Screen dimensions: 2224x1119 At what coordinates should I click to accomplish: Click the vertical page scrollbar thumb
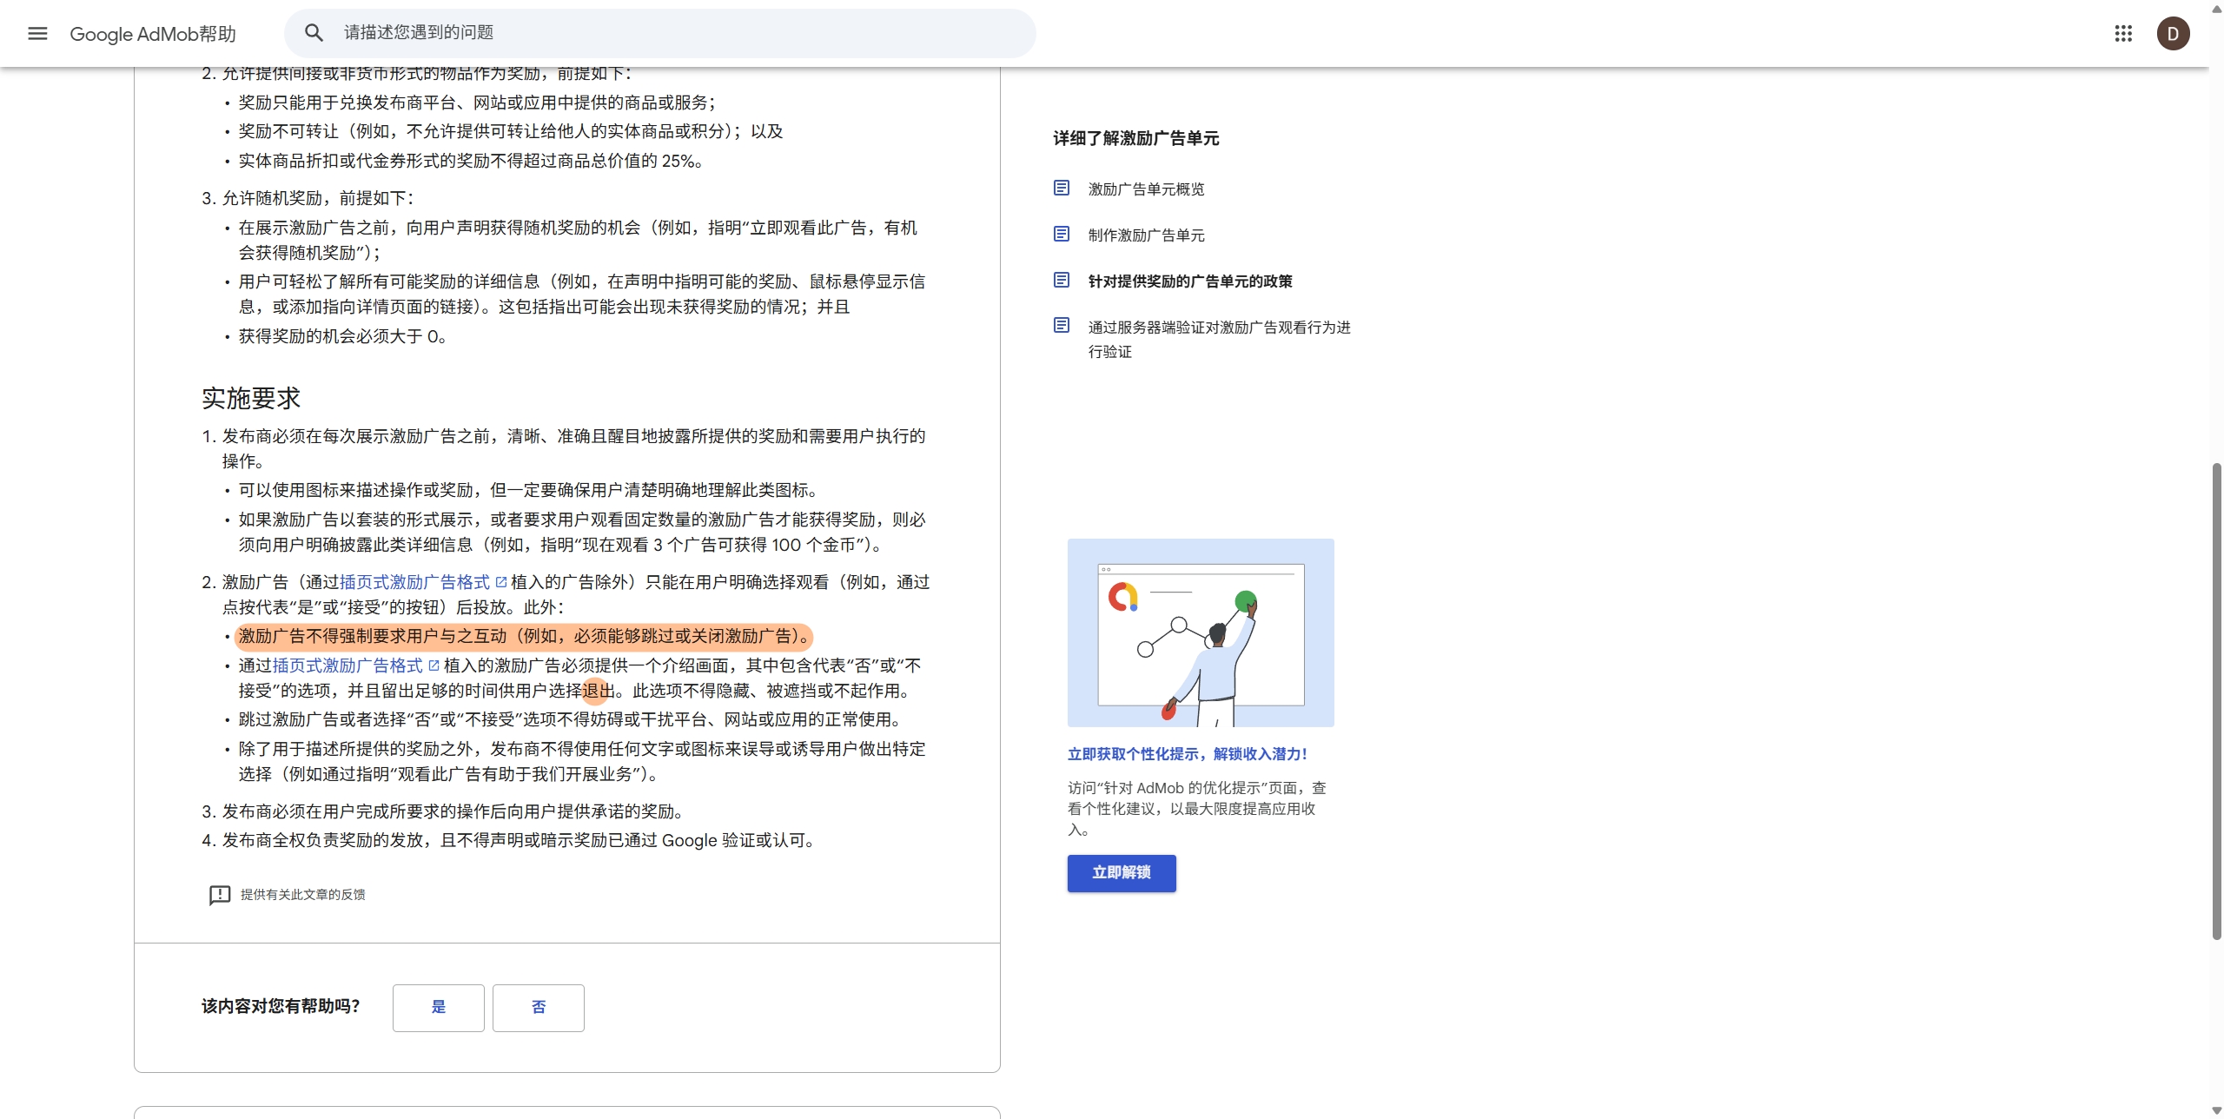point(2216,700)
